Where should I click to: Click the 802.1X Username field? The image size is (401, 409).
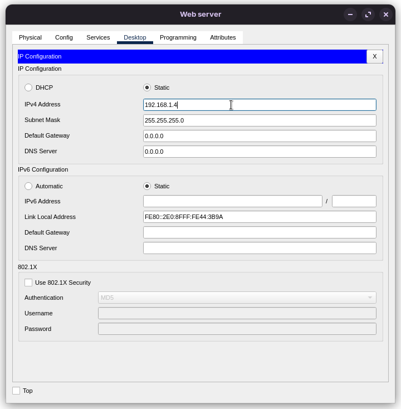coord(237,313)
